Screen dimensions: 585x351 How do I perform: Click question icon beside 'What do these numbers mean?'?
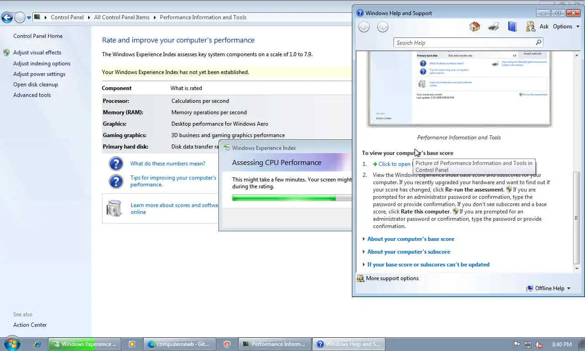click(116, 164)
